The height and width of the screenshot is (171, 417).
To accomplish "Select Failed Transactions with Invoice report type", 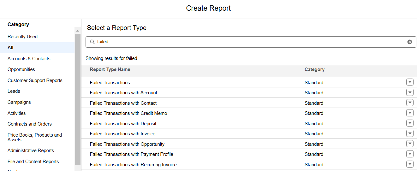I will point(122,134).
